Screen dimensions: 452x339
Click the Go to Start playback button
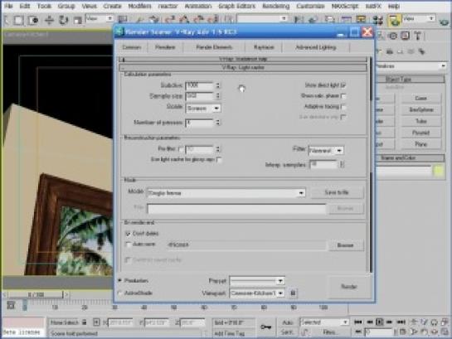(x=358, y=322)
